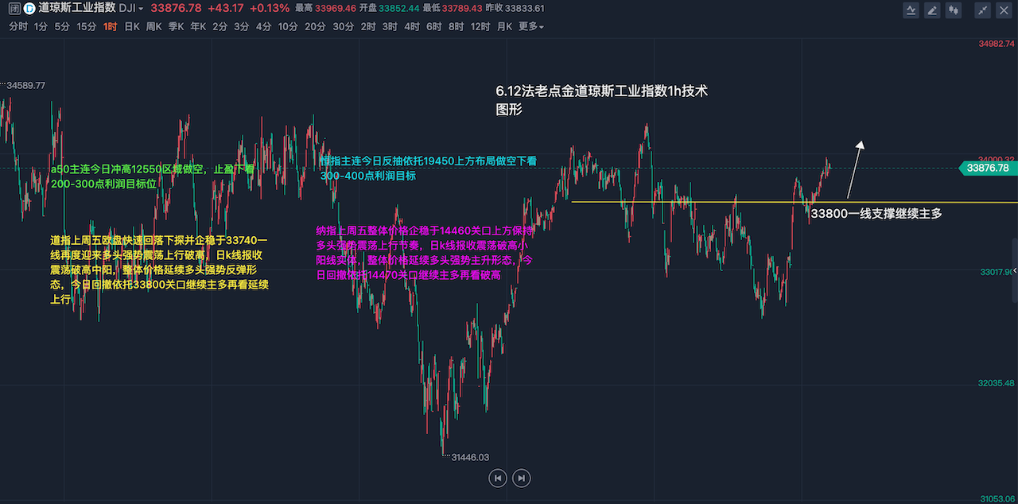Click the 闭 market-closed status icon

pyautogui.click(x=14, y=9)
